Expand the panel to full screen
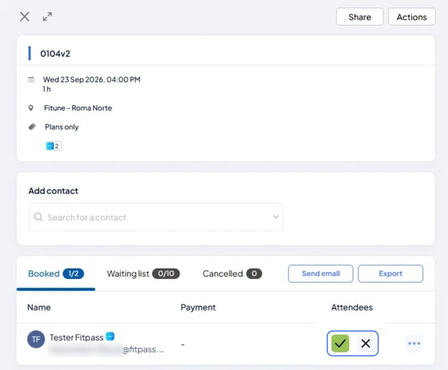 click(47, 16)
